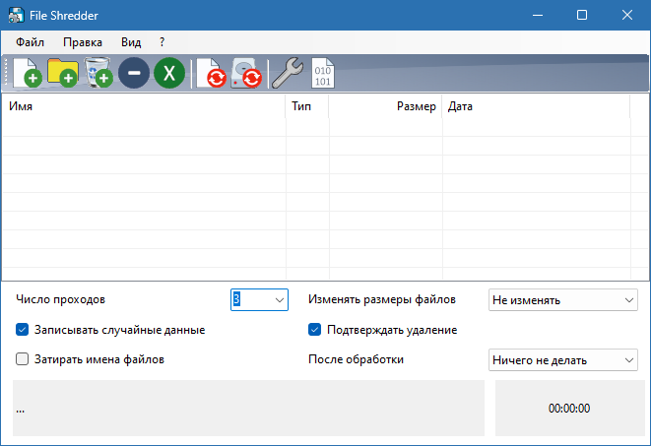Click the 'Изменять размеры файлов' label
Image resolution: width=651 pixels, height=446 pixels.
(382, 299)
